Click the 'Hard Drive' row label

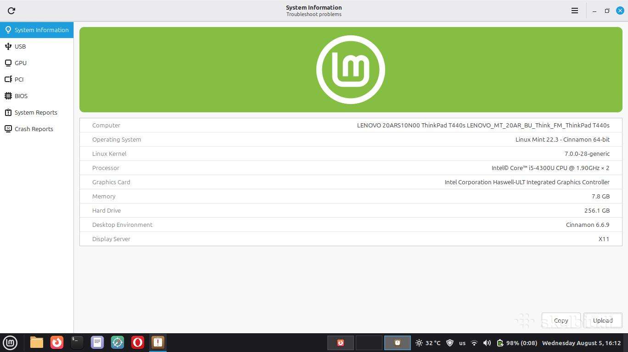(107, 210)
